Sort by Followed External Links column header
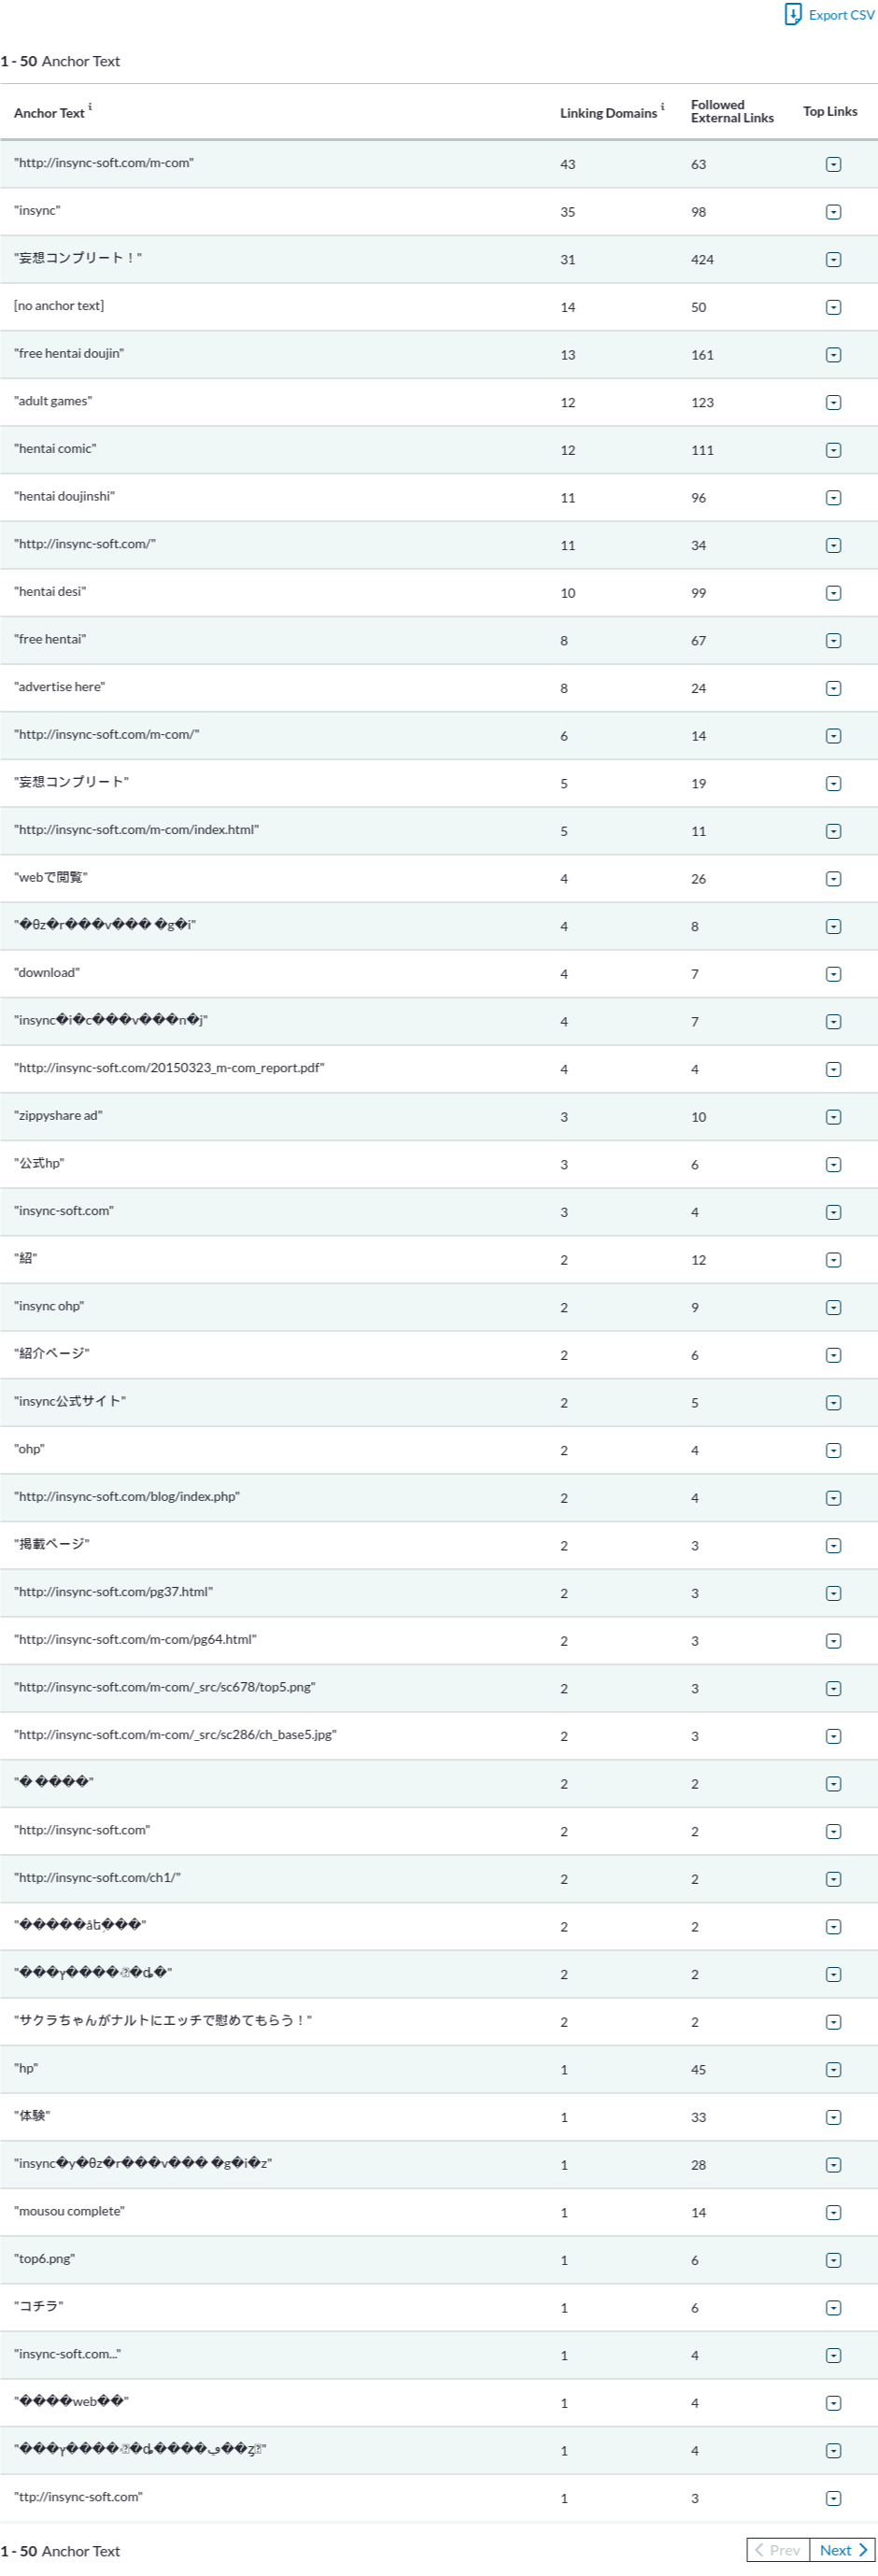 (731, 111)
